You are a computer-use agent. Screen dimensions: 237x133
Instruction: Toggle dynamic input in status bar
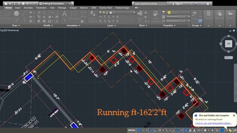151,130
